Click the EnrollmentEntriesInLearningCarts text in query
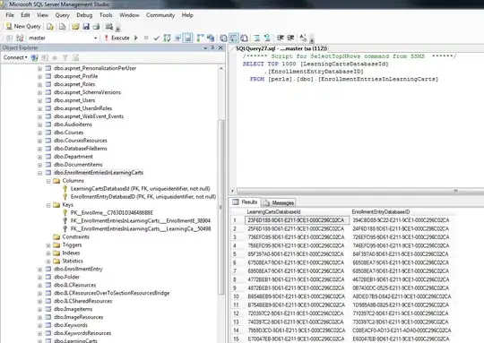The height and width of the screenshot is (343, 484). (x=378, y=79)
